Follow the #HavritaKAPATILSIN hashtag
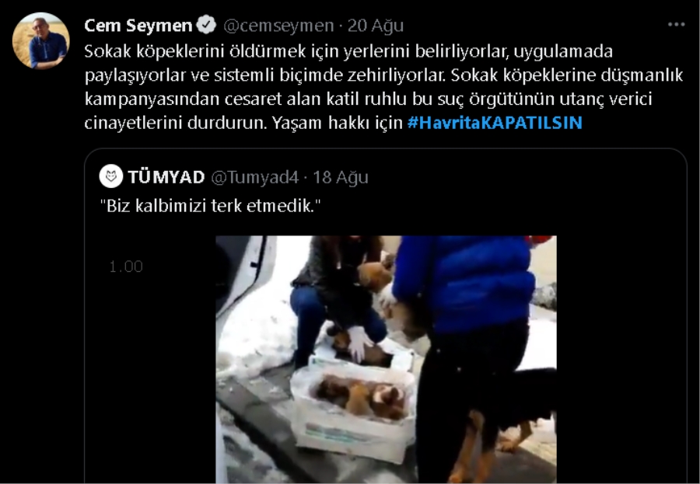 (x=495, y=123)
